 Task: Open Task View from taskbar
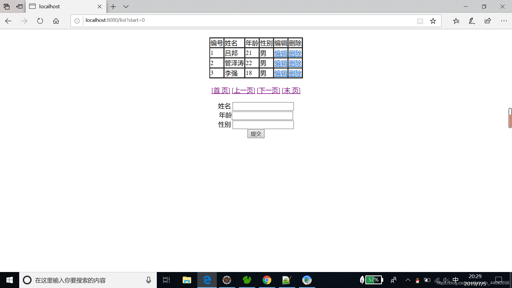[166, 280]
